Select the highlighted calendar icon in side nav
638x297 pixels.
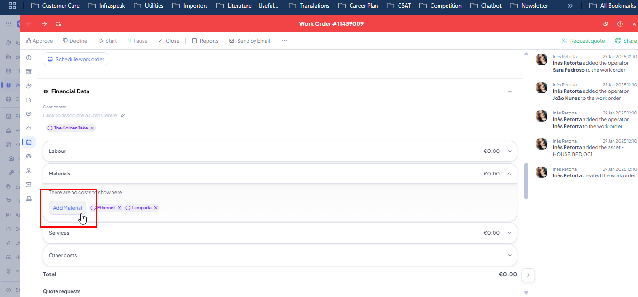[29, 142]
